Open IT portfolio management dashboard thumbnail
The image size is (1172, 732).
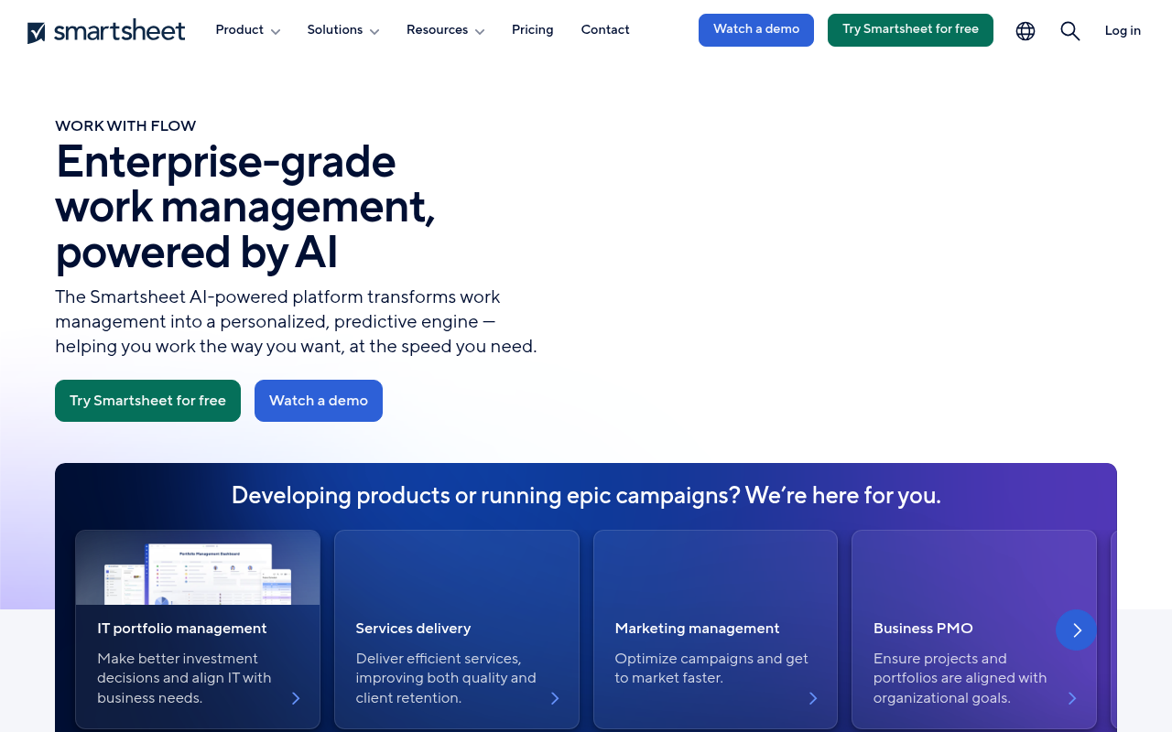(198, 568)
